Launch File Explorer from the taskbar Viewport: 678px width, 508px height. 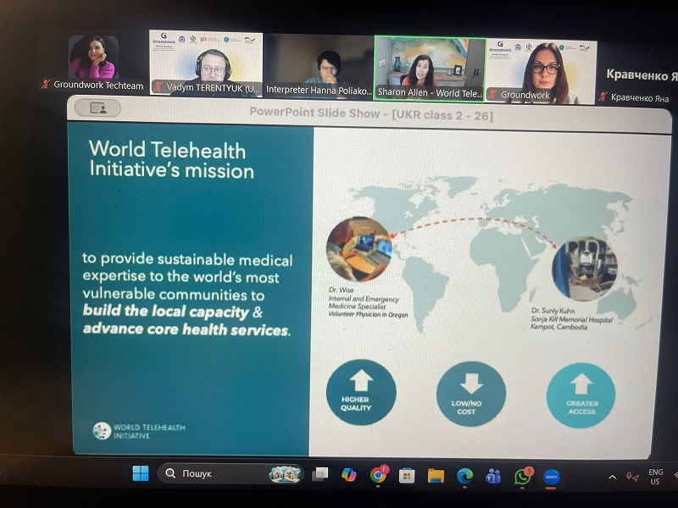click(436, 475)
